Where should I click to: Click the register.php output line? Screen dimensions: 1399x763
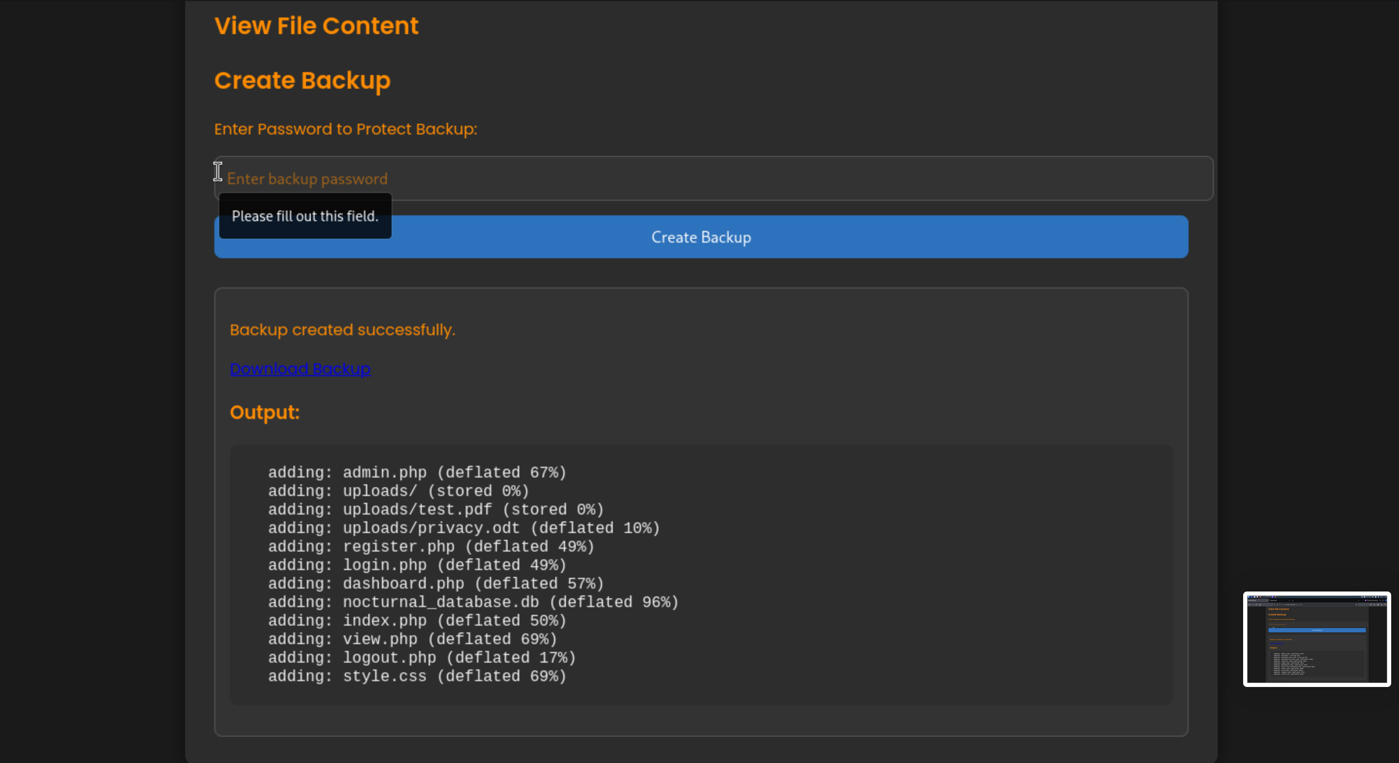(x=431, y=546)
